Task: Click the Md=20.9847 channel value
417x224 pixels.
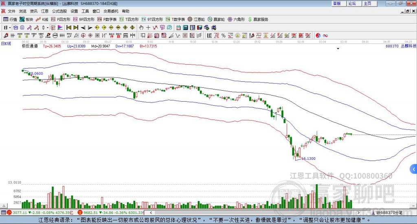Action: coord(101,46)
